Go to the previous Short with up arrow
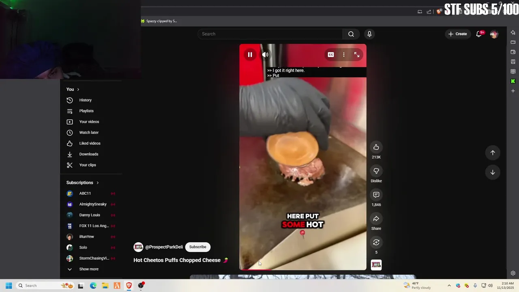 493,153
